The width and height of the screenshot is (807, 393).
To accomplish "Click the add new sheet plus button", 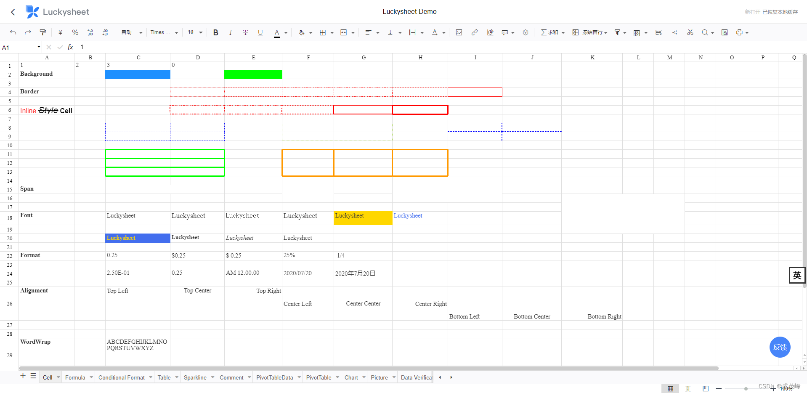I will (23, 376).
